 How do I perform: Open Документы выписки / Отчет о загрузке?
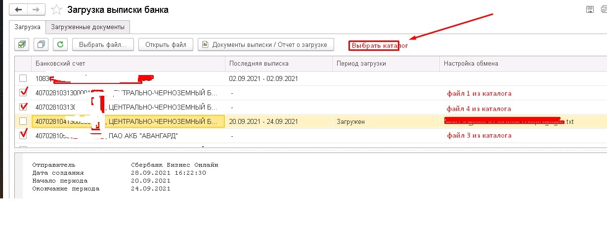pos(265,44)
